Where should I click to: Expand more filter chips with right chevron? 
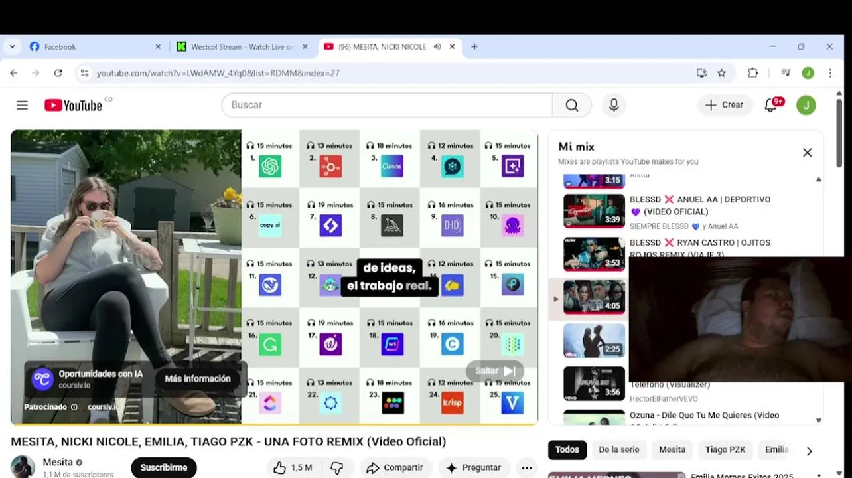point(809,451)
